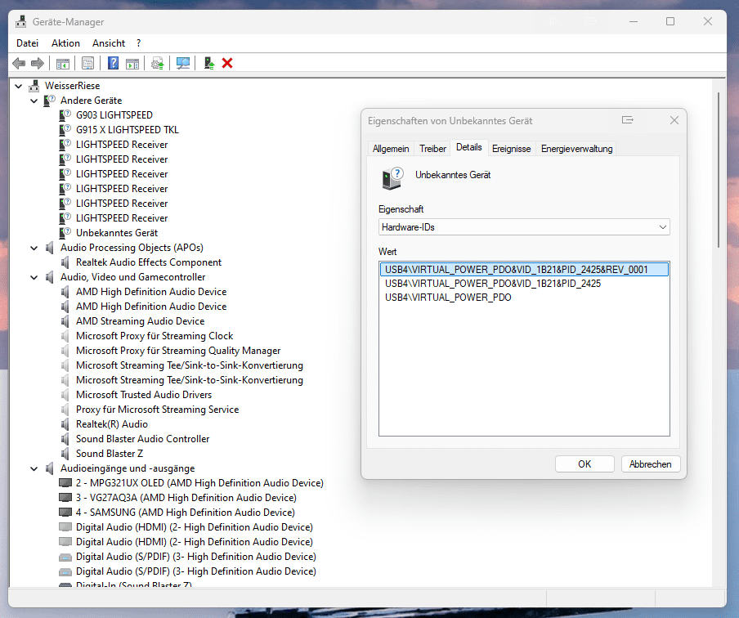Select the USB4\VIRTUAL_POWER_PDO value
739x618 pixels.
(448, 298)
